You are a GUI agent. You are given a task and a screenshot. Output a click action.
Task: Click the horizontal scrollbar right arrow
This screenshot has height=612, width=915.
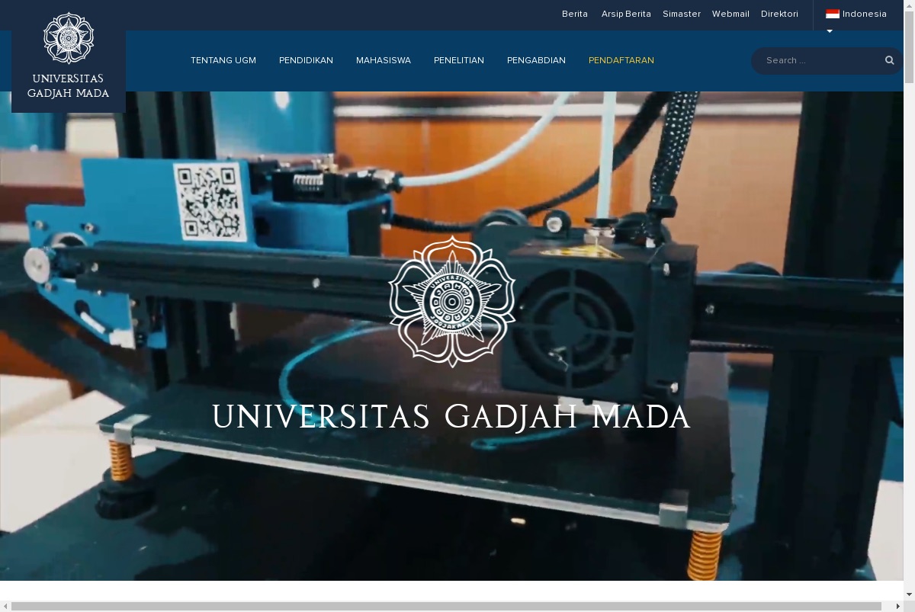coord(897,607)
